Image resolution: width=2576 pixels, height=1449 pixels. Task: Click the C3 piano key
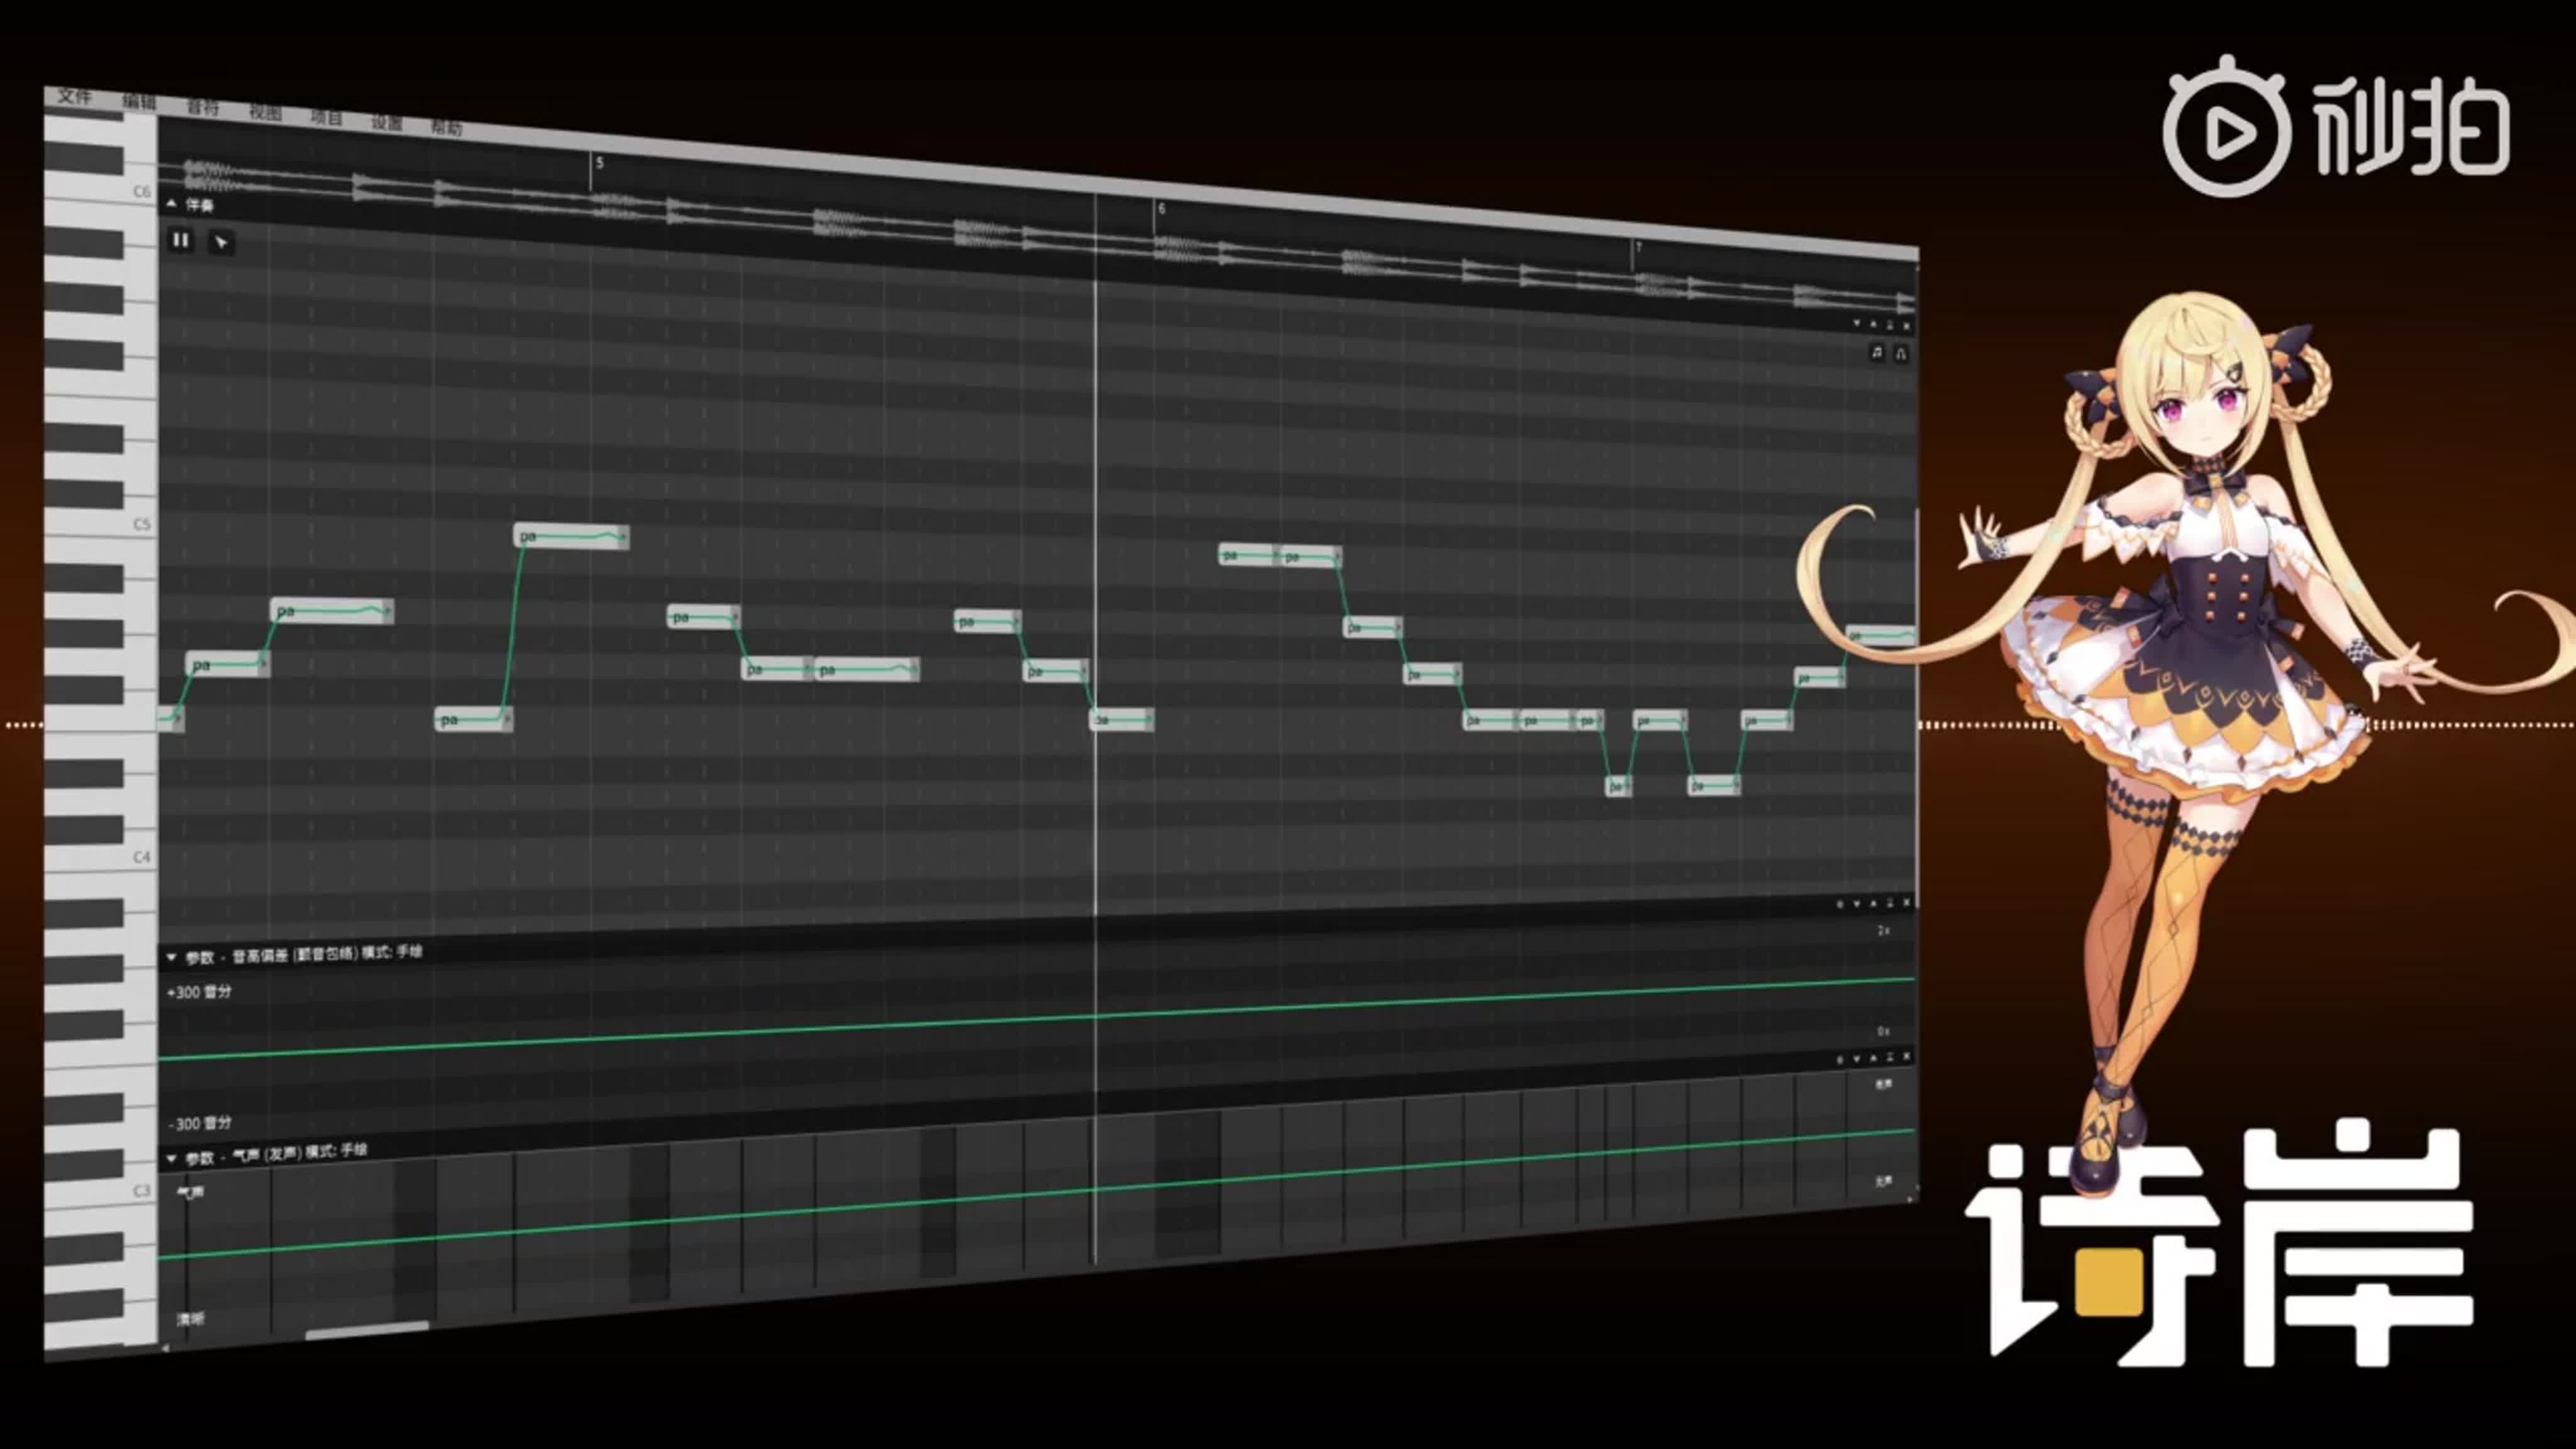100,1190
